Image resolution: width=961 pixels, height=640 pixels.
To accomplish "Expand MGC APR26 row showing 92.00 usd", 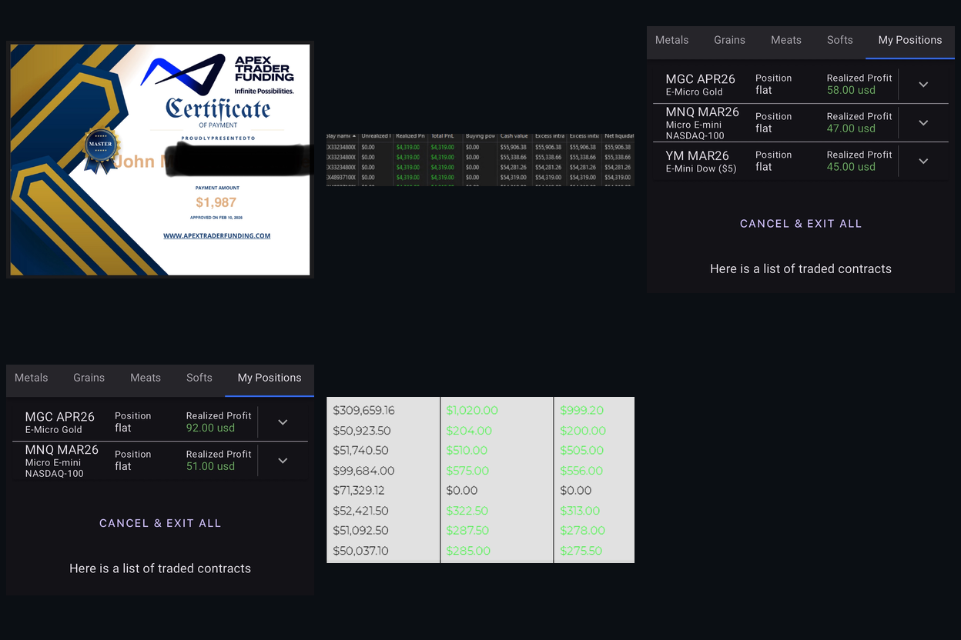I will (x=283, y=422).
